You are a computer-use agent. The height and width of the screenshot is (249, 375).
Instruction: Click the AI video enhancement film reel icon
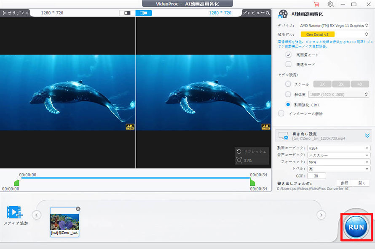click(283, 14)
